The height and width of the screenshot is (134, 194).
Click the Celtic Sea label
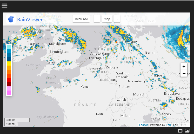[x=33, y=65]
